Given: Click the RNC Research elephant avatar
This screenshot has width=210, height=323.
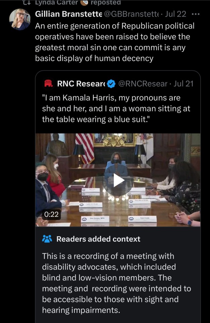Looking at the screenshot, I should tap(48, 84).
